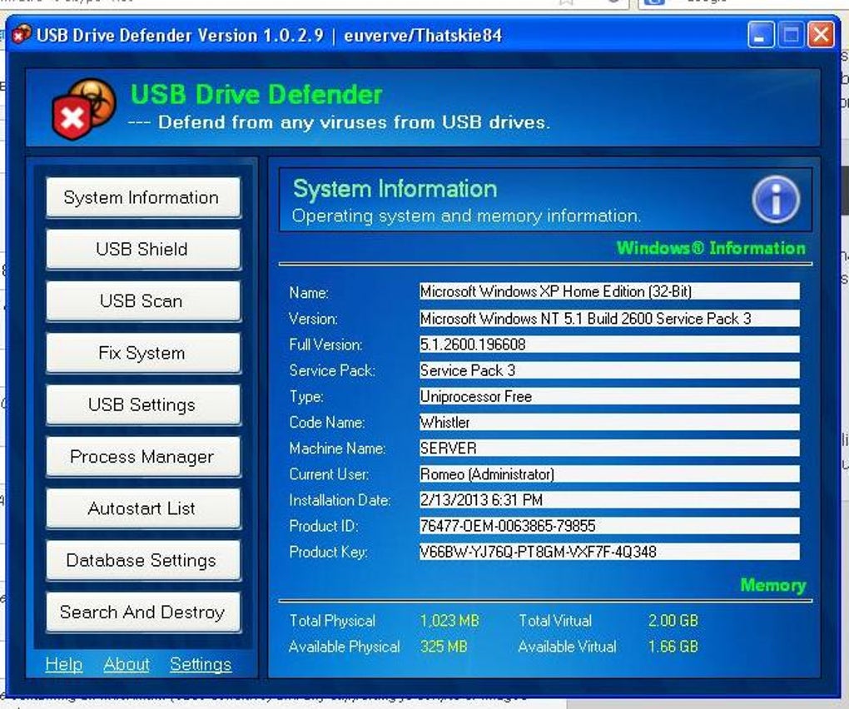Screen dimensions: 849x709
Task: Open the Autostart List
Action: [143, 508]
